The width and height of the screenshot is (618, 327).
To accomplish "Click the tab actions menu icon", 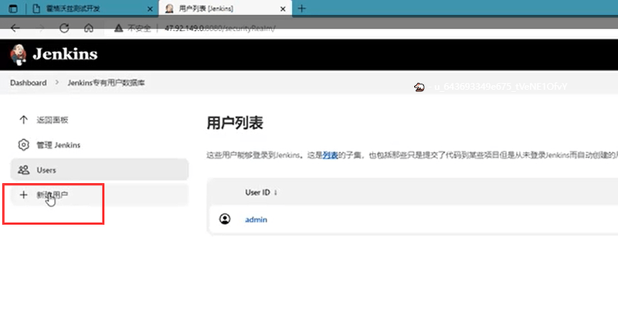I will 13,9.
